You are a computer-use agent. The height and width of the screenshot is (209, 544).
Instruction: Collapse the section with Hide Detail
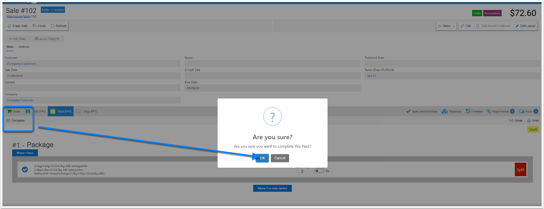point(17,39)
